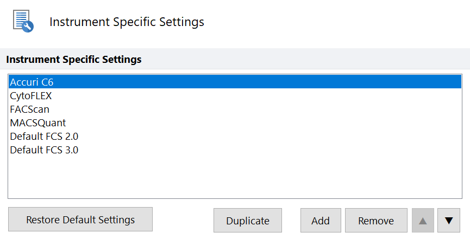Click the settings document wrench icon
Viewport: 470px width, 239px height.
tap(23, 21)
